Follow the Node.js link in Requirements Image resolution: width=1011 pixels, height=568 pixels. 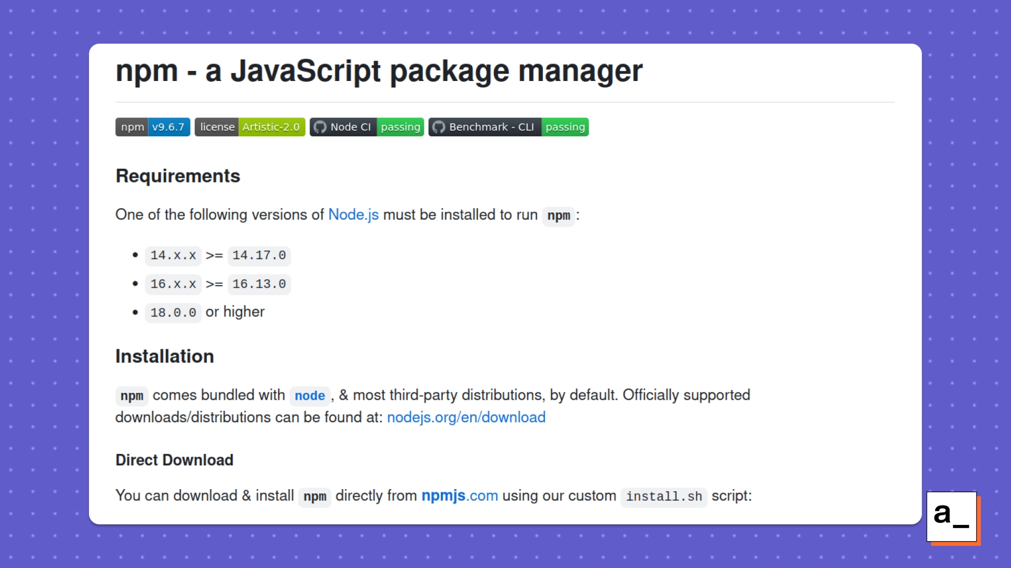(x=353, y=215)
